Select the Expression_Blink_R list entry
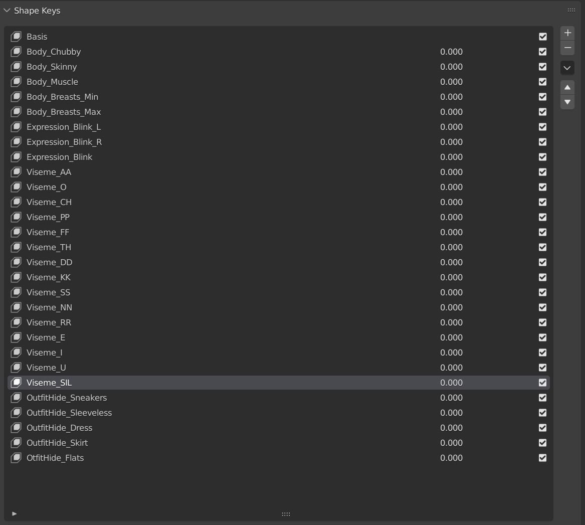The height and width of the screenshot is (525, 585). tap(64, 142)
